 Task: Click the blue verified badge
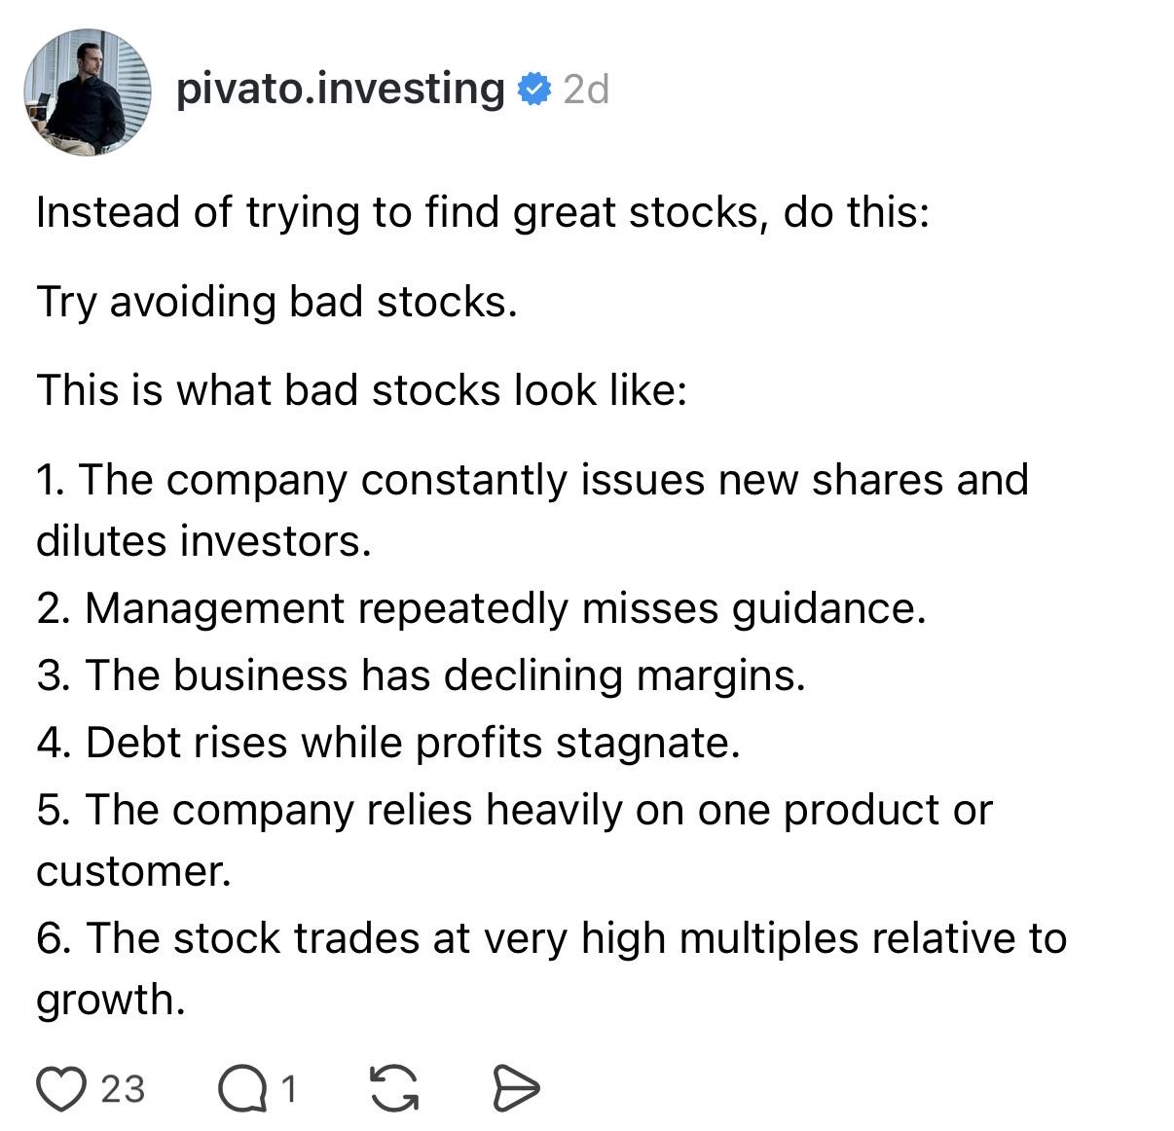pos(533,90)
